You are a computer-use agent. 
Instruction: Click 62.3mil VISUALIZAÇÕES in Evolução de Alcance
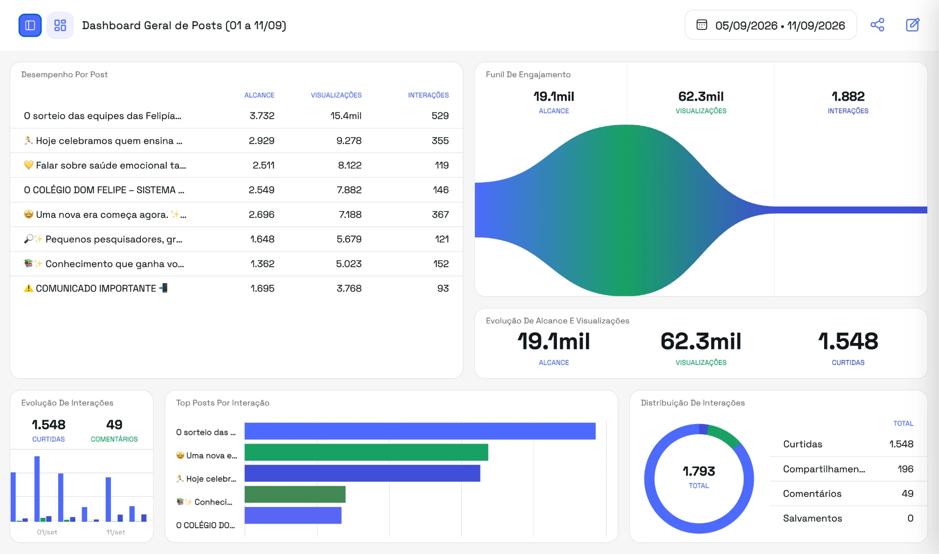pos(701,348)
